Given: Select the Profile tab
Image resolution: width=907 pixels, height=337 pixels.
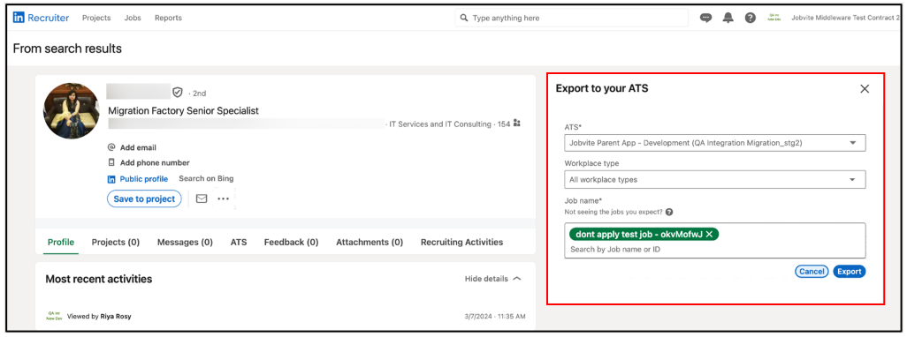Looking at the screenshot, I should click(x=61, y=243).
